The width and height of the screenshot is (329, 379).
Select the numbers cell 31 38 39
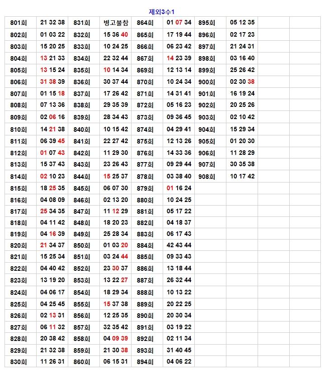[x=52, y=82]
